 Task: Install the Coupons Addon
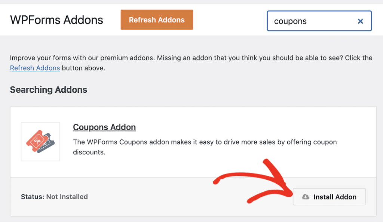tap(329, 197)
